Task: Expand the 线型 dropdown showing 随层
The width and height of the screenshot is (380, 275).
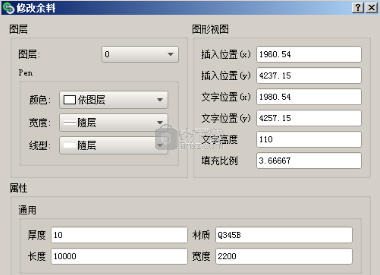Action: (114, 145)
